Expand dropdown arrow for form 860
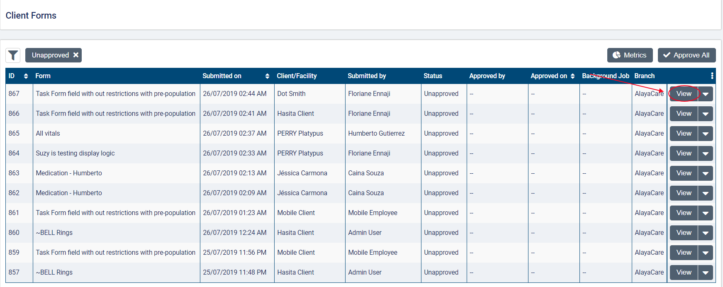The image size is (723, 287). pos(706,233)
